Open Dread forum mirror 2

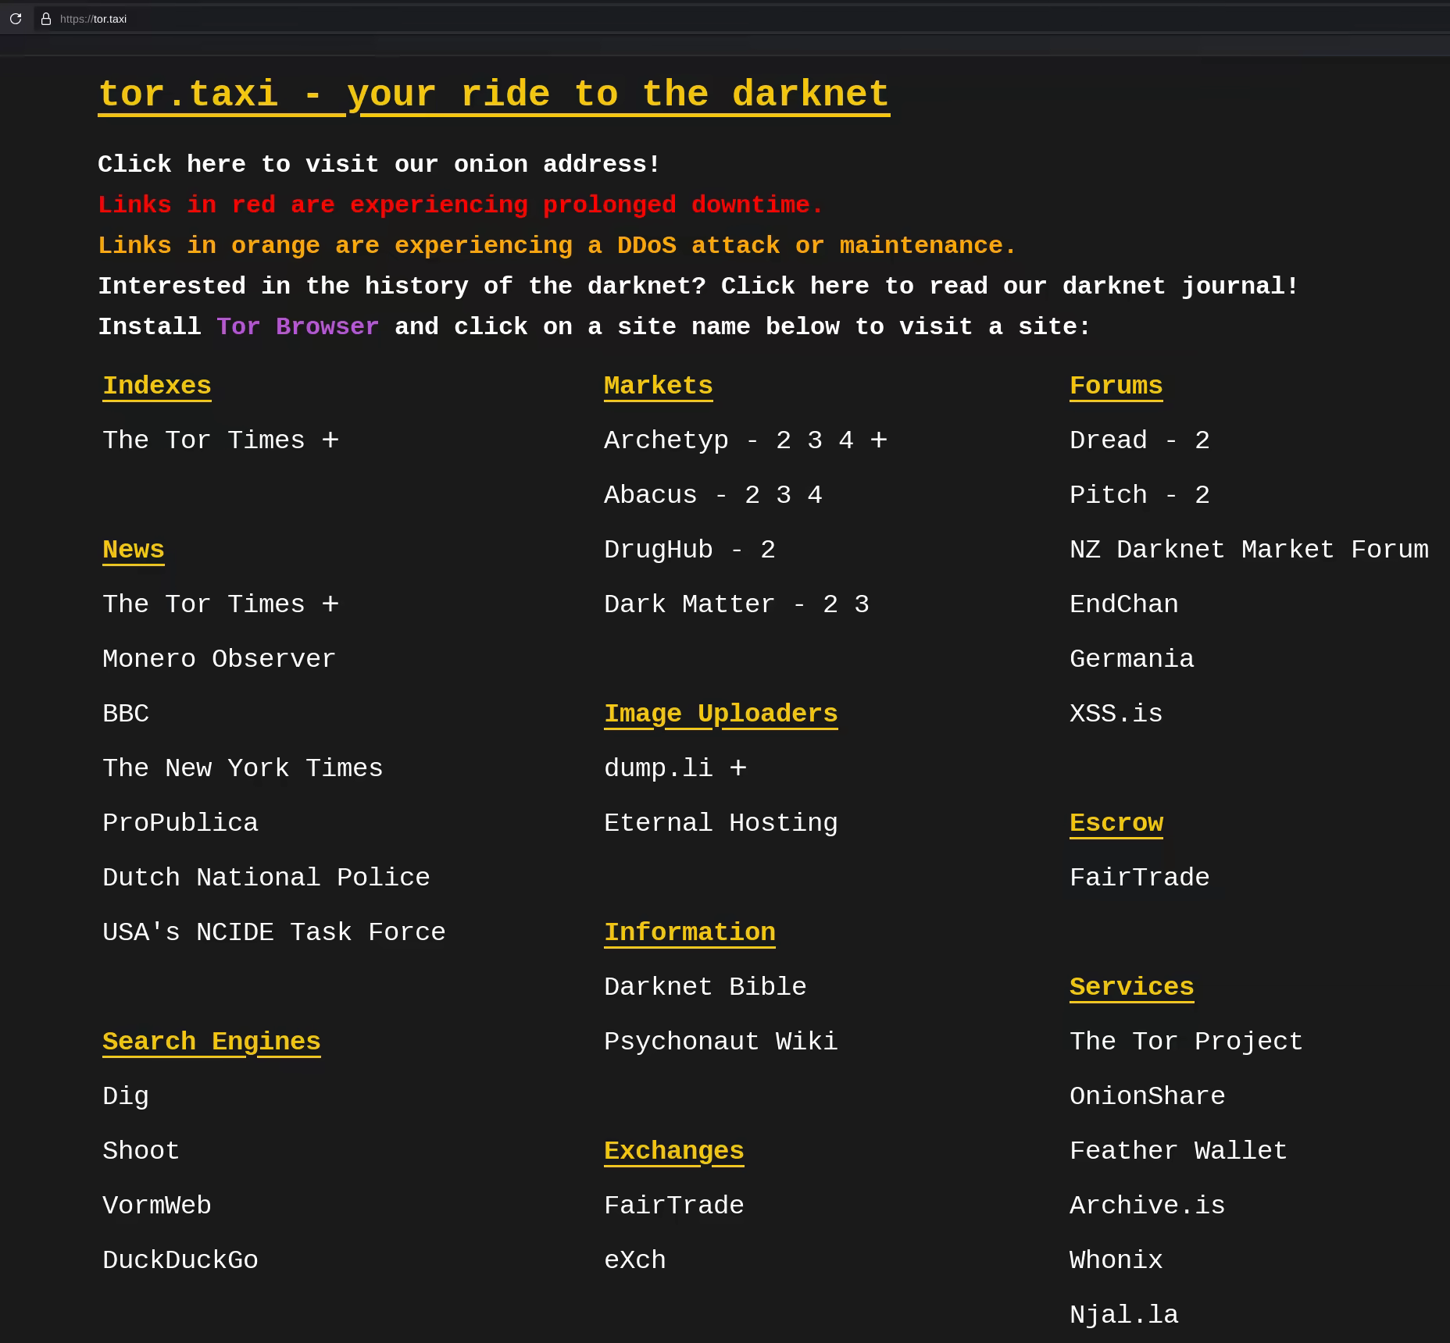click(x=1202, y=440)
